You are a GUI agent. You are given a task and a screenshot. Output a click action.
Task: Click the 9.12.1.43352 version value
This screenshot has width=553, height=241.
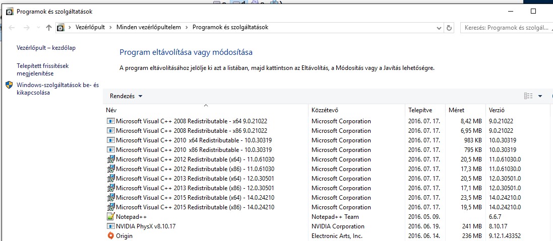[505, 236]
